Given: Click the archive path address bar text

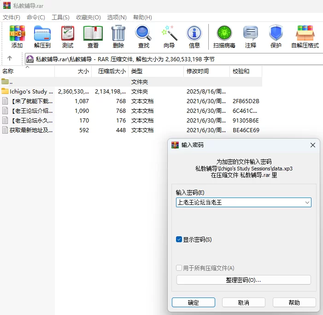Looking at the screenshot, I should click(125, 59).
